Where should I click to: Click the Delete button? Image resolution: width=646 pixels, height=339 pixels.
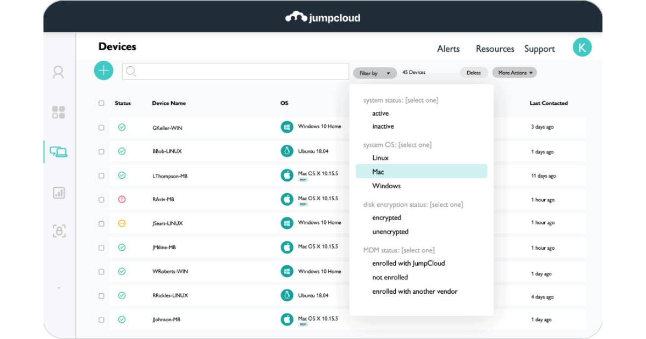tap(474, 72)
